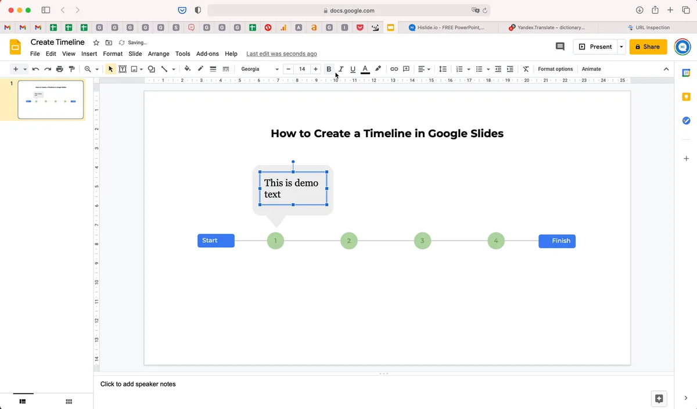Screen dimensions: 697x409
Task: Move document to a folder
Action: pyautogui.click(x=109, y=43)
